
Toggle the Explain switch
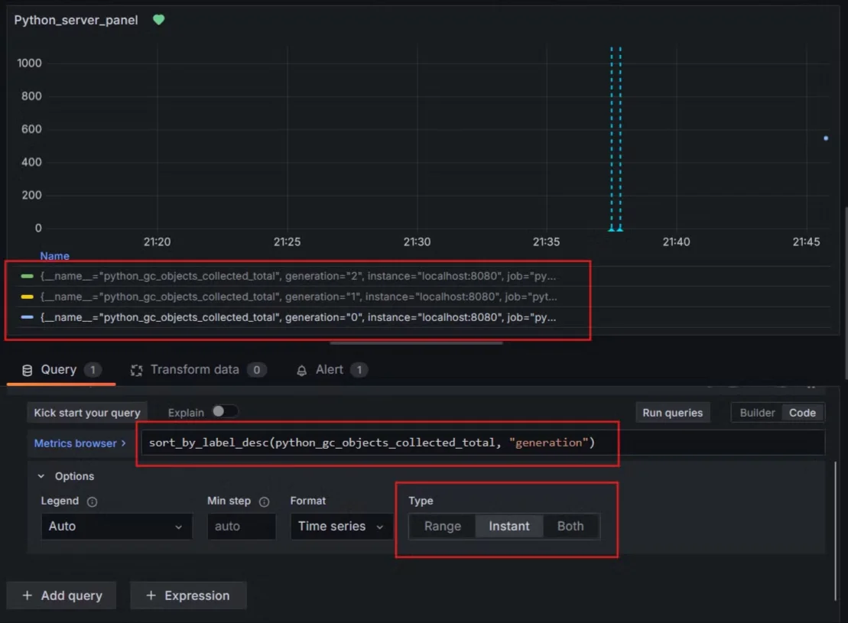pos(225,411)
